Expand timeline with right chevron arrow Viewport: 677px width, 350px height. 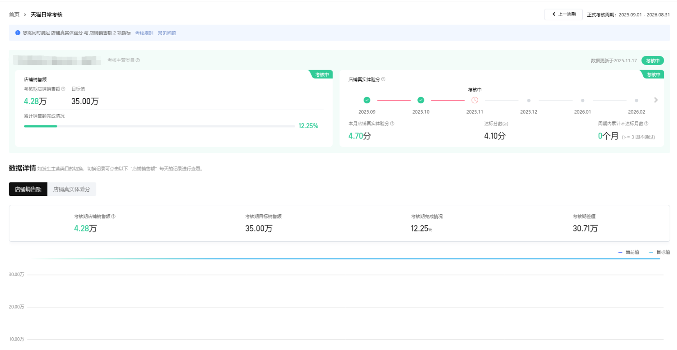point(656,100)
